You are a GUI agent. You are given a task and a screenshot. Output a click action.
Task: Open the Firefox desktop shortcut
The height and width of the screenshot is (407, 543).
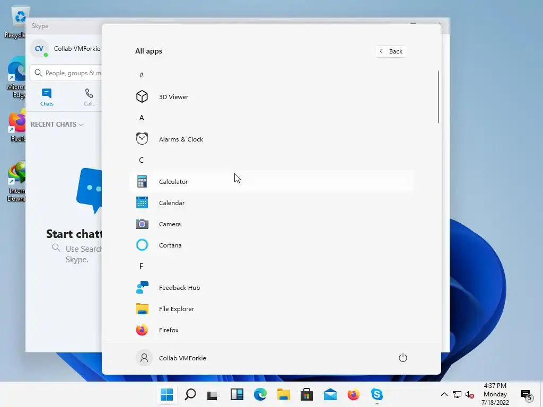coord(17,125)
